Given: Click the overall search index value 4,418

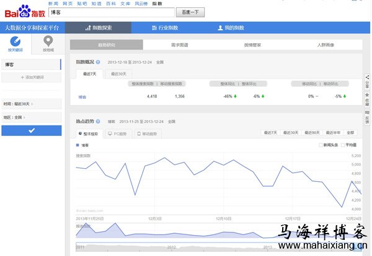Looking at the screenshot, I should pos(152,96).
